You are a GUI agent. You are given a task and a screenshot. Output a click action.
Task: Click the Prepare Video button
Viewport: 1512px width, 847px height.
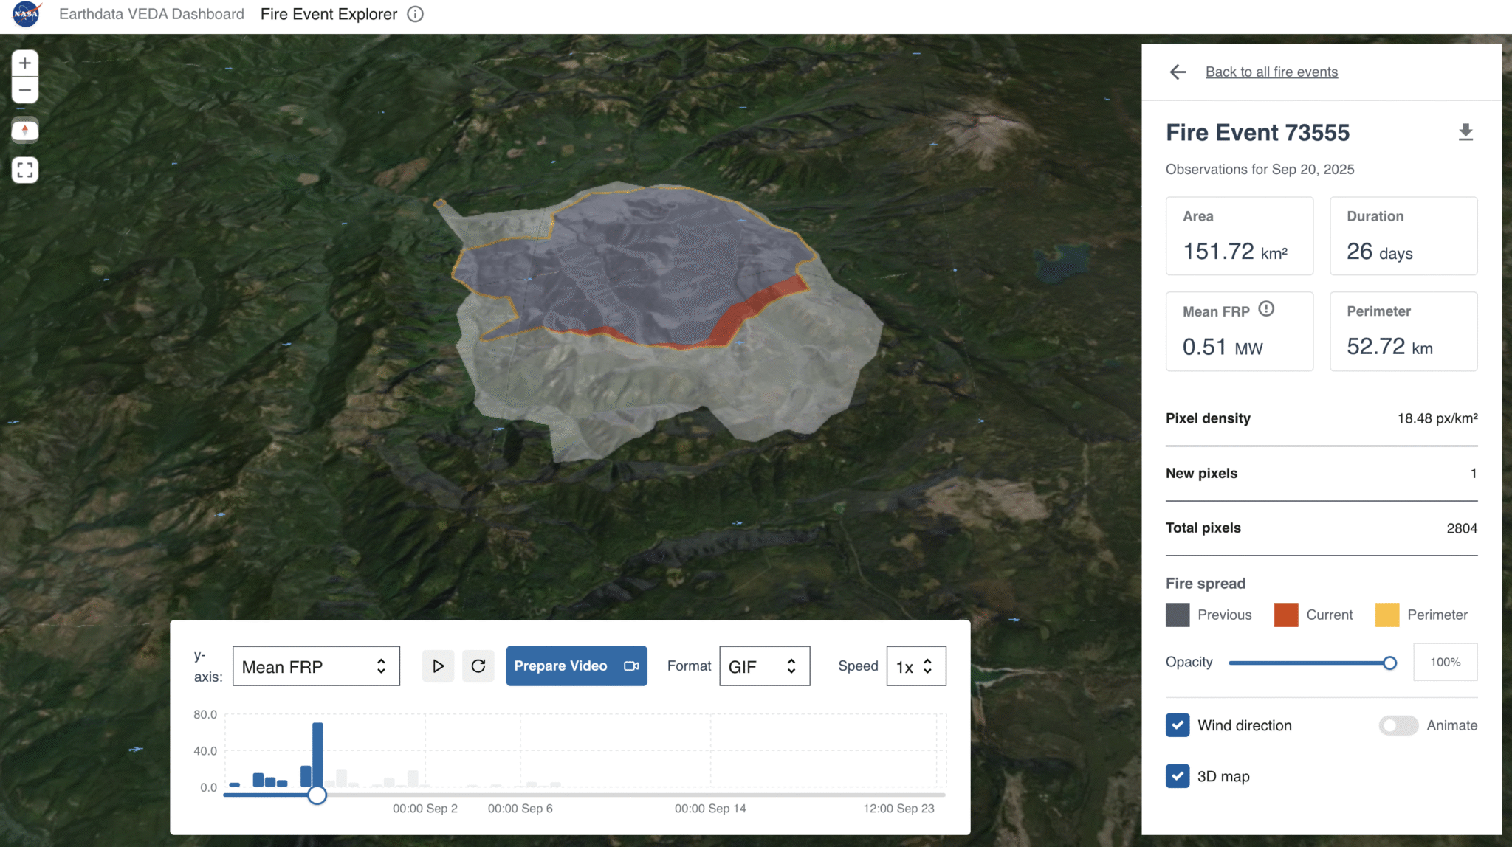[x=576, y=665]
